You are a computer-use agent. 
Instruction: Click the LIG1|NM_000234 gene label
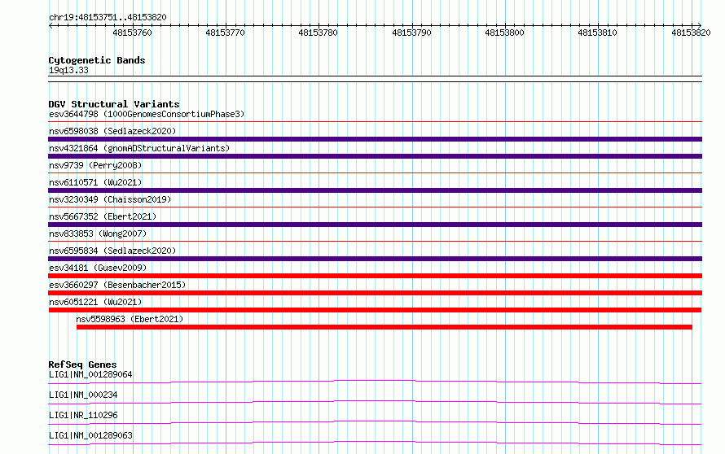click(83, 395)
